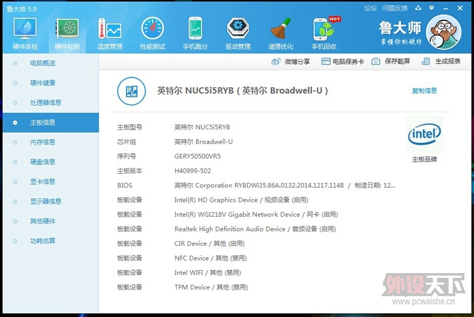Click 保存截屏 to save a screenshot
The height and width of the screenshot is (317, 474).
point(391,61)
